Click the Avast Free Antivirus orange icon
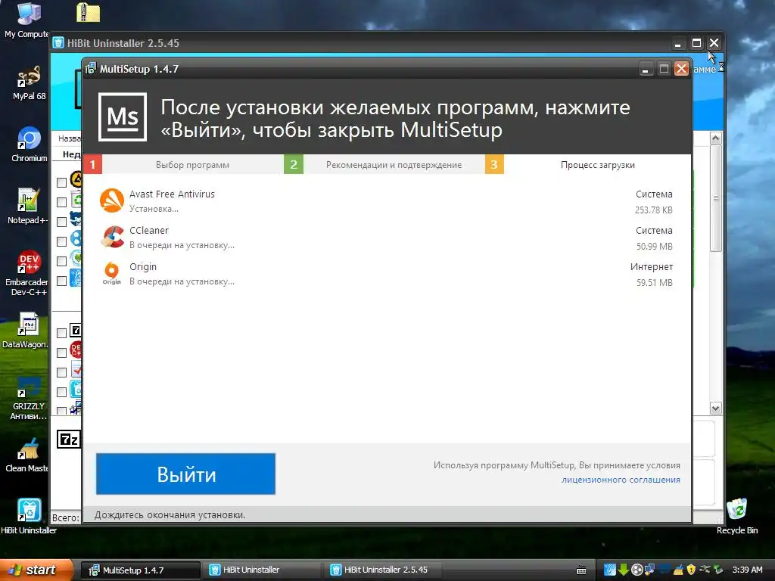 pyautogui.click(x=112, y=200)
